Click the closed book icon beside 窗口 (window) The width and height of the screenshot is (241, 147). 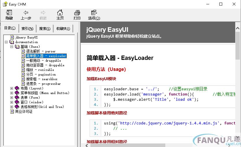pyautogui.click(x=17, y=102)
